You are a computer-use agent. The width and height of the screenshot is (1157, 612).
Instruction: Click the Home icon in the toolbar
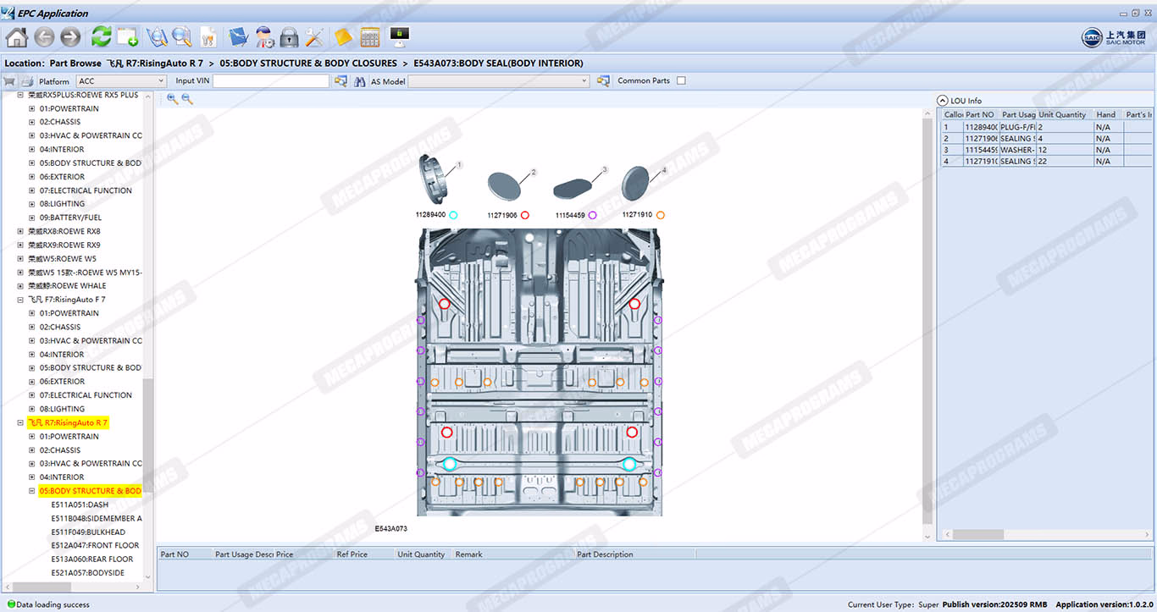pyautogui.click(x=17, y=37)
